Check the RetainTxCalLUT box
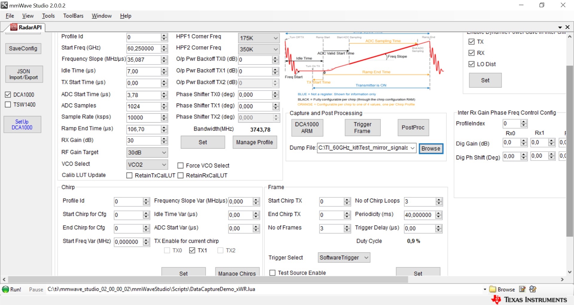This screenshot has height=305, width=574. pos(129,176)
